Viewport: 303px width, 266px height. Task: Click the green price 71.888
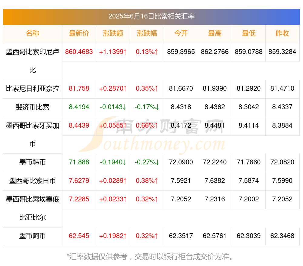(x=79, y=162)
